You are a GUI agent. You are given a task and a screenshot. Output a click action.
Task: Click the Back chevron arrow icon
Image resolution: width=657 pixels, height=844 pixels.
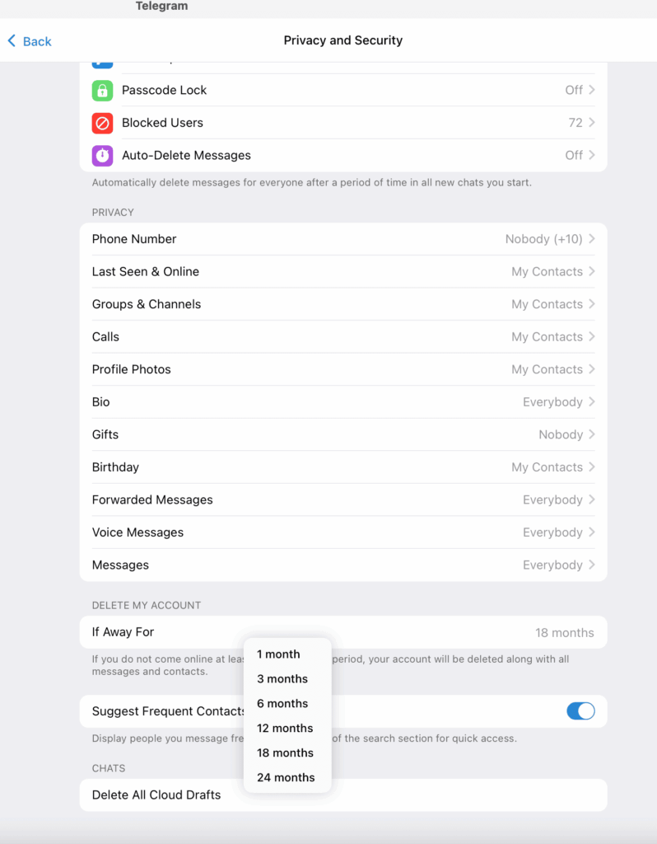pyautogui.click(x=12, y=40)
